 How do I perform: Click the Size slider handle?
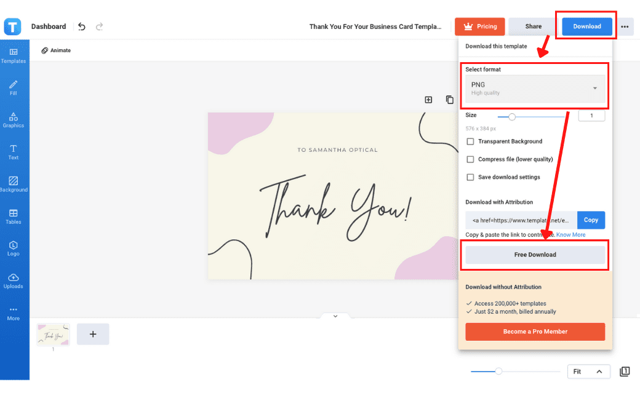[511, 116]
